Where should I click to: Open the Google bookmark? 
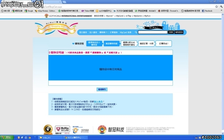29,11
